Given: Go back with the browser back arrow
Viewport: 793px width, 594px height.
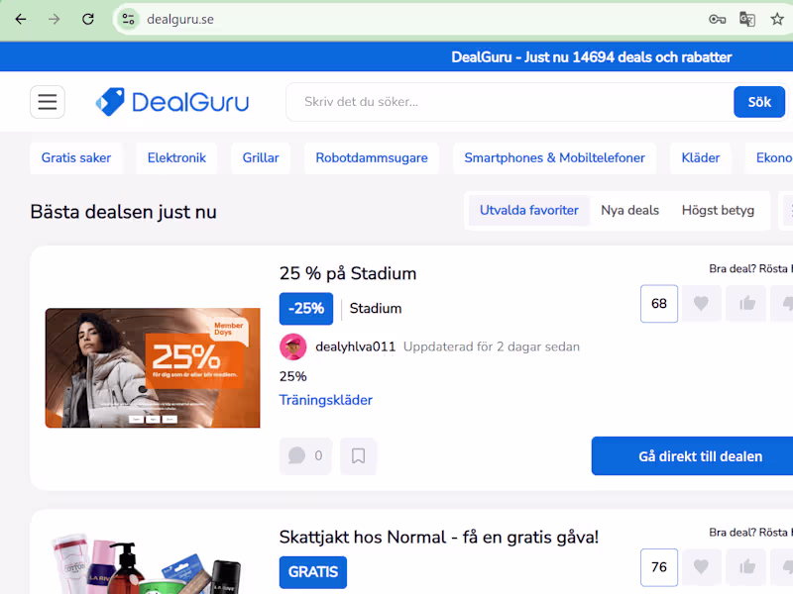Looking at the screenshot, I should click(21, 19).
